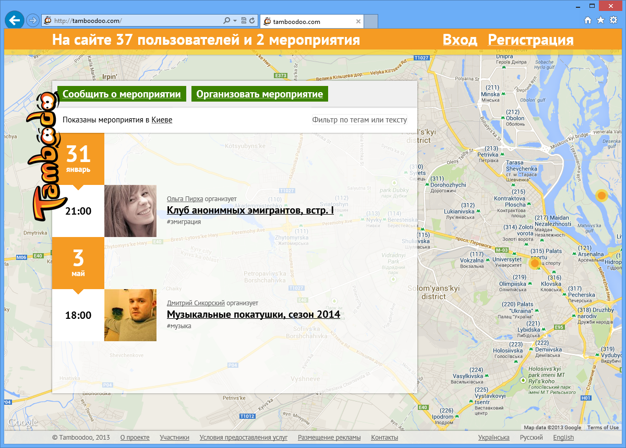Image resolution: width=626 pixels, height=448 pixels.
Task: Click the 31 январь date block
Action: 78,159
